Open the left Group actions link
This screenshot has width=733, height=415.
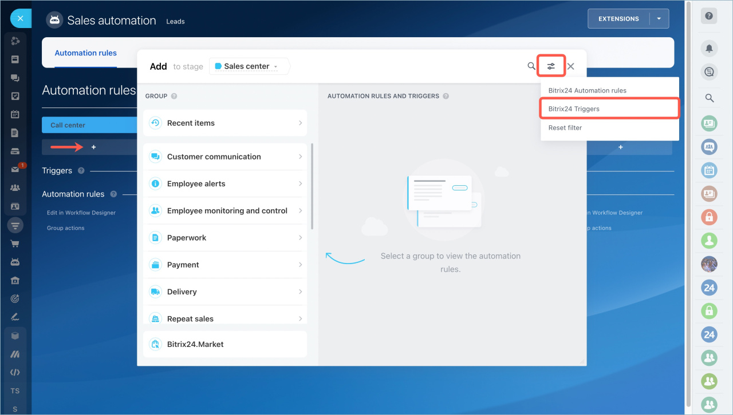pyautogui.click(x=66, y=228)
